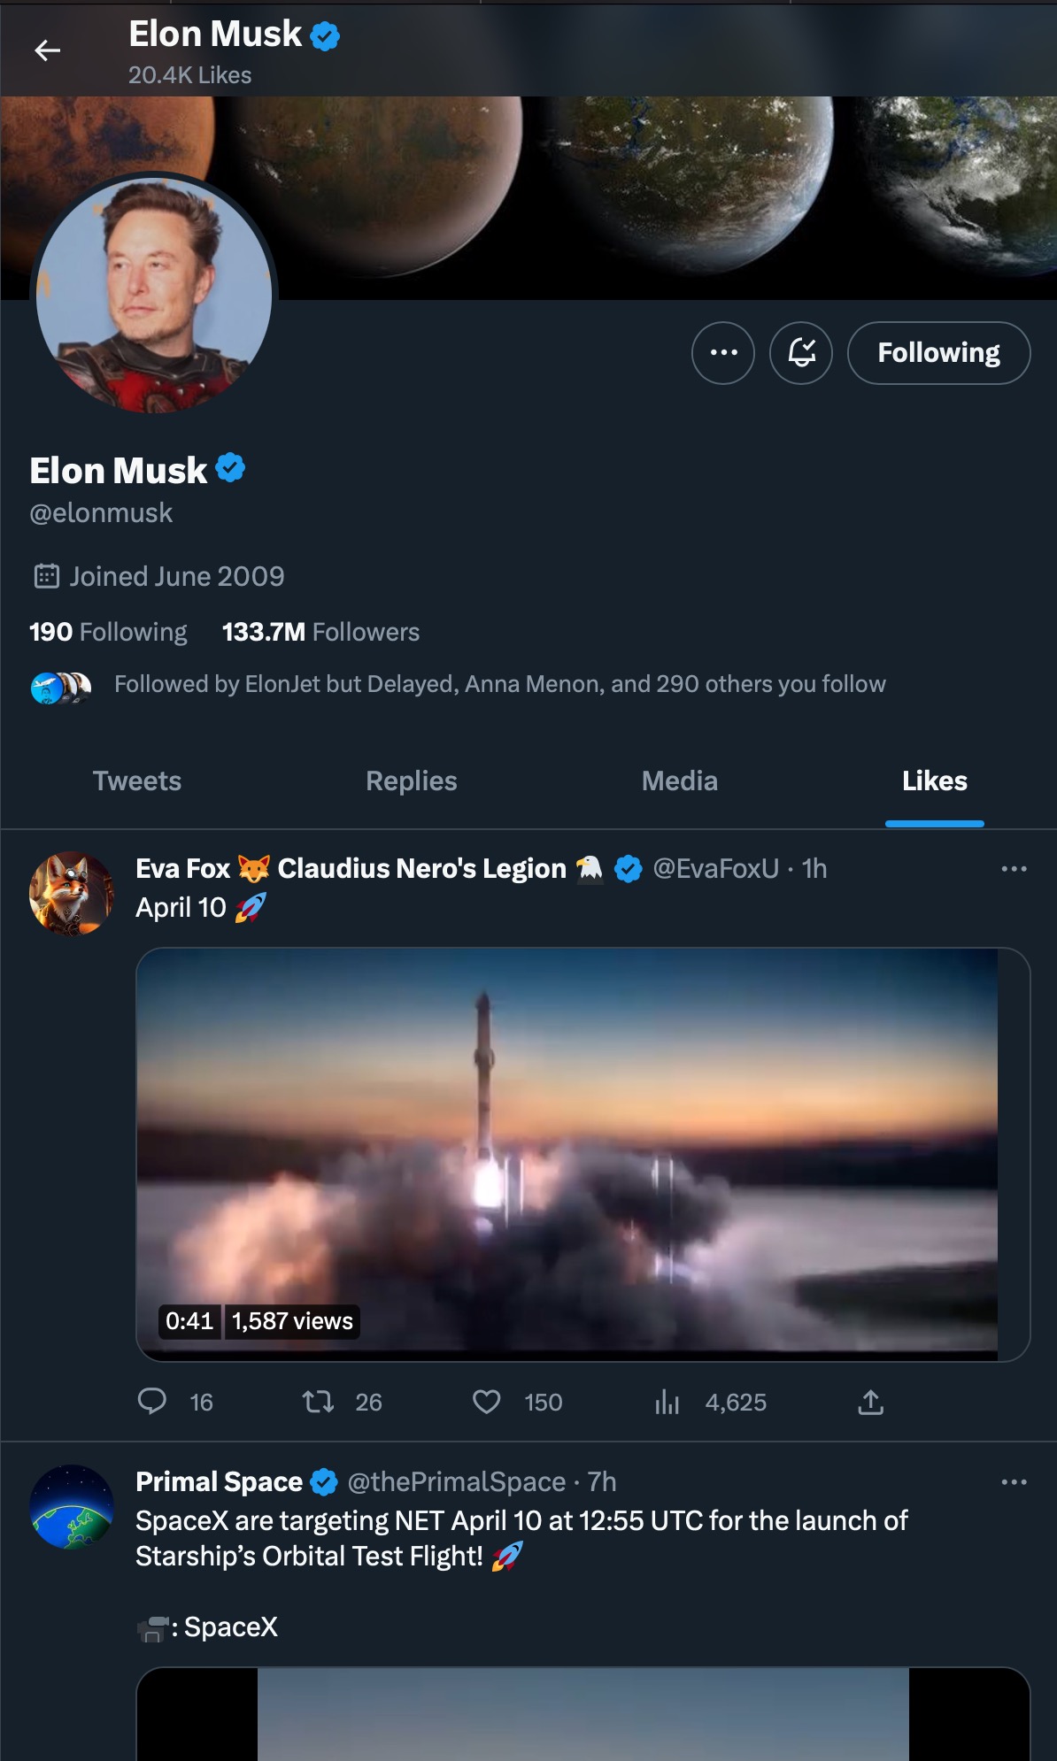Toggle the Following button
The height and width of the screenshot is (1761, 1057).
938,353
